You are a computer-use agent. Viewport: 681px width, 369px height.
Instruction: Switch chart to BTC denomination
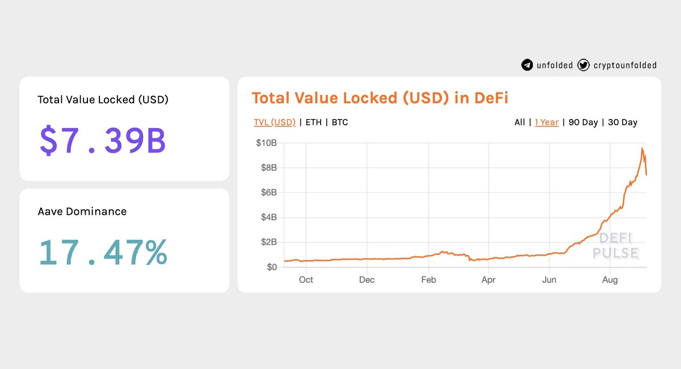[x=340, y=122]
